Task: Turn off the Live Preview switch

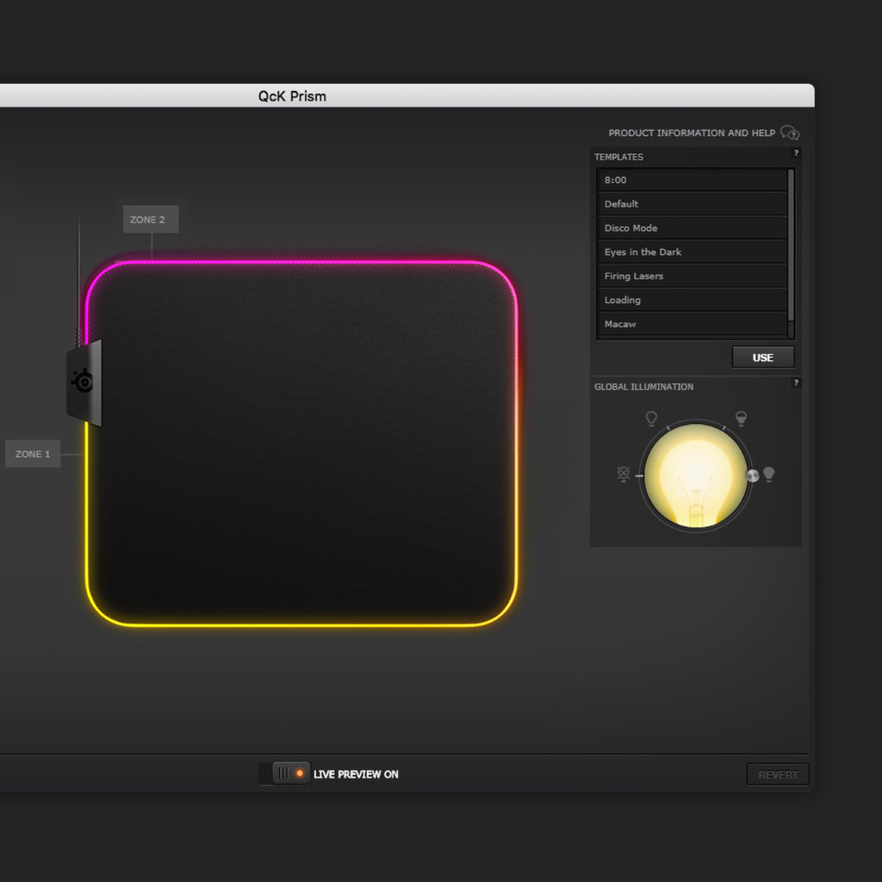Action: pos(291,774)
